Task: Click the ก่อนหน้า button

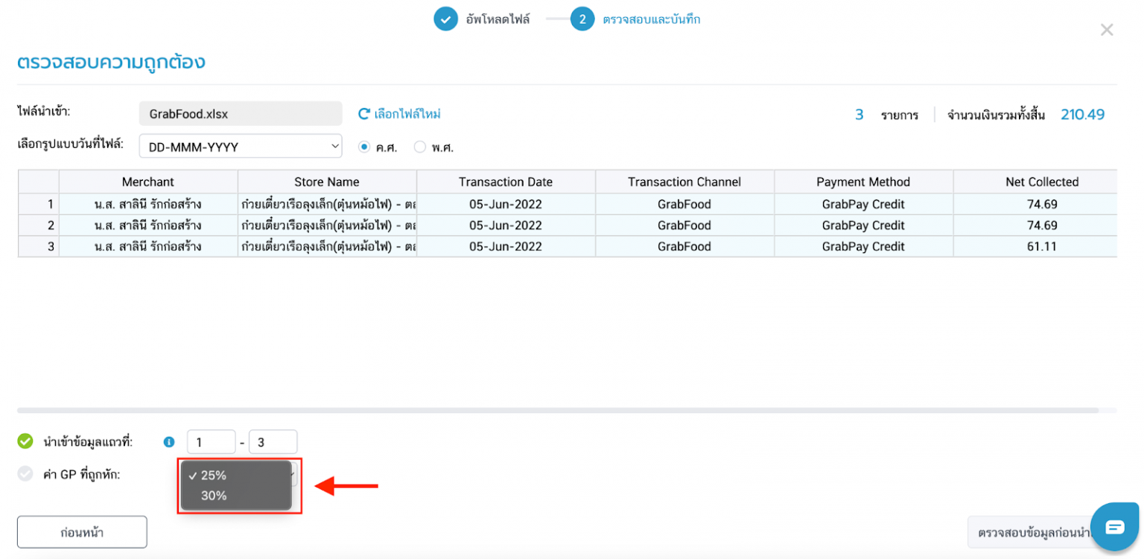Action: click(x=81, y=531)
